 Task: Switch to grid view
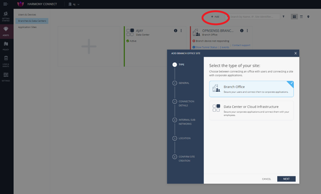click(x=294, y=17)
